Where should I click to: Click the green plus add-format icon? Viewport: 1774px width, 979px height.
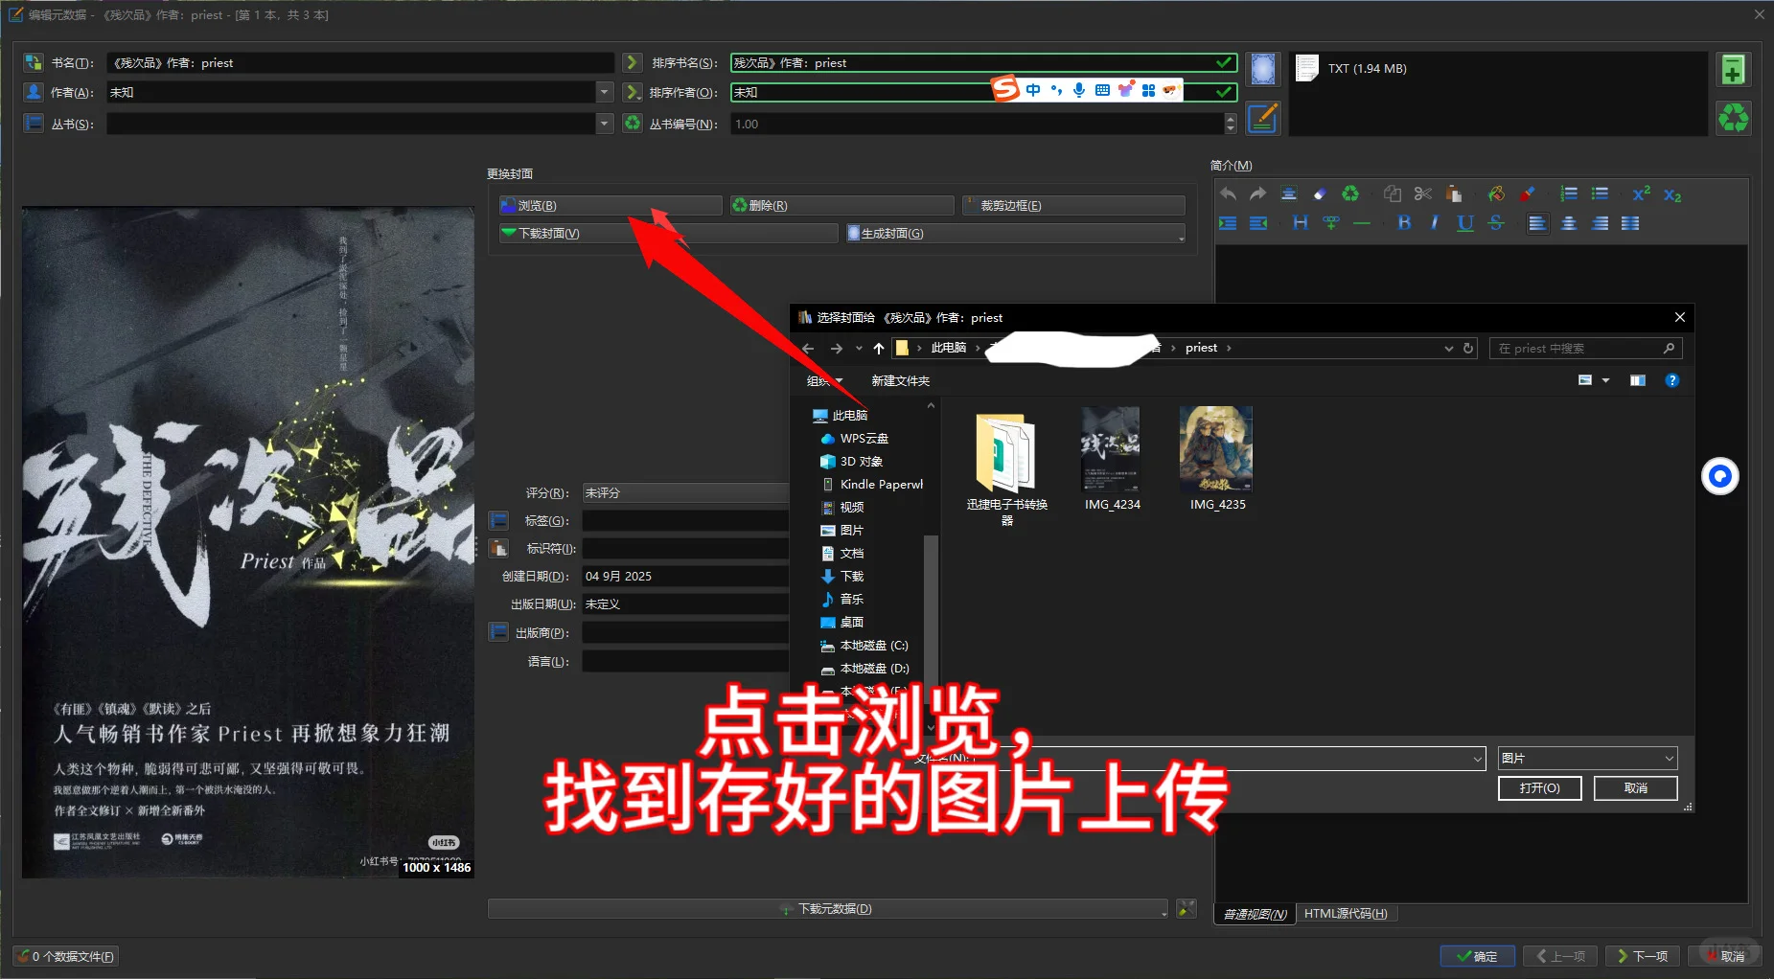point(1733,70)
